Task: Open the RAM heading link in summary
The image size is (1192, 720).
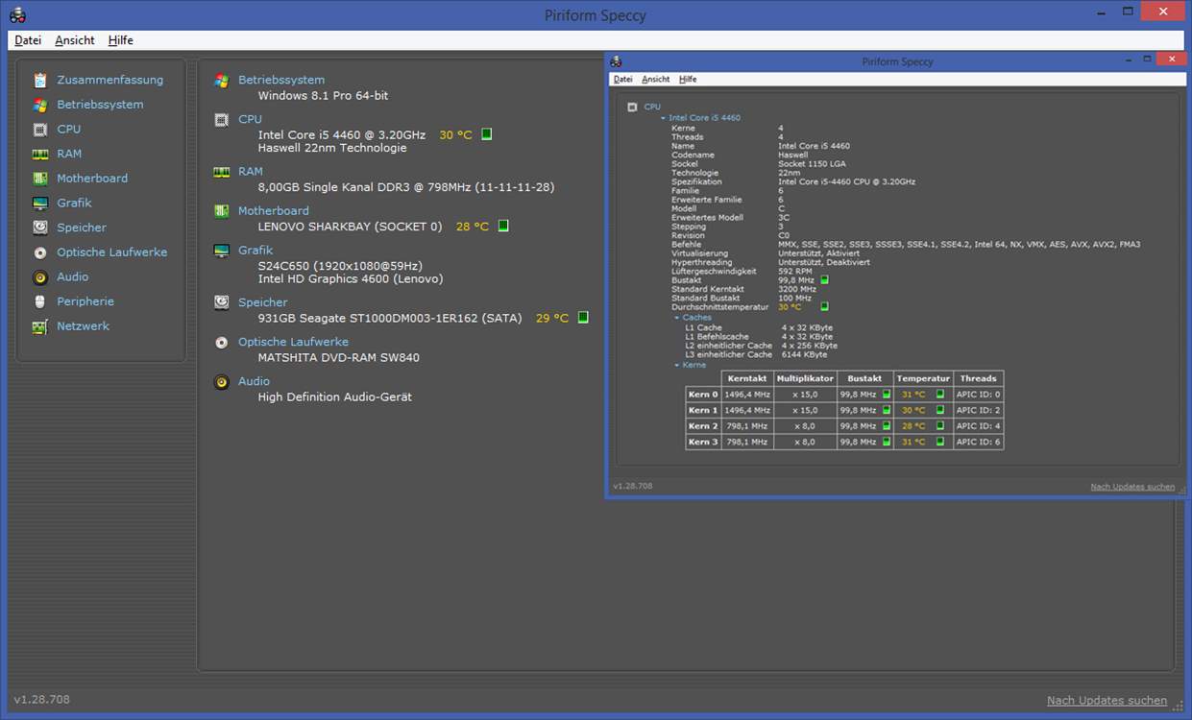Action: click(x=251, y=172)
